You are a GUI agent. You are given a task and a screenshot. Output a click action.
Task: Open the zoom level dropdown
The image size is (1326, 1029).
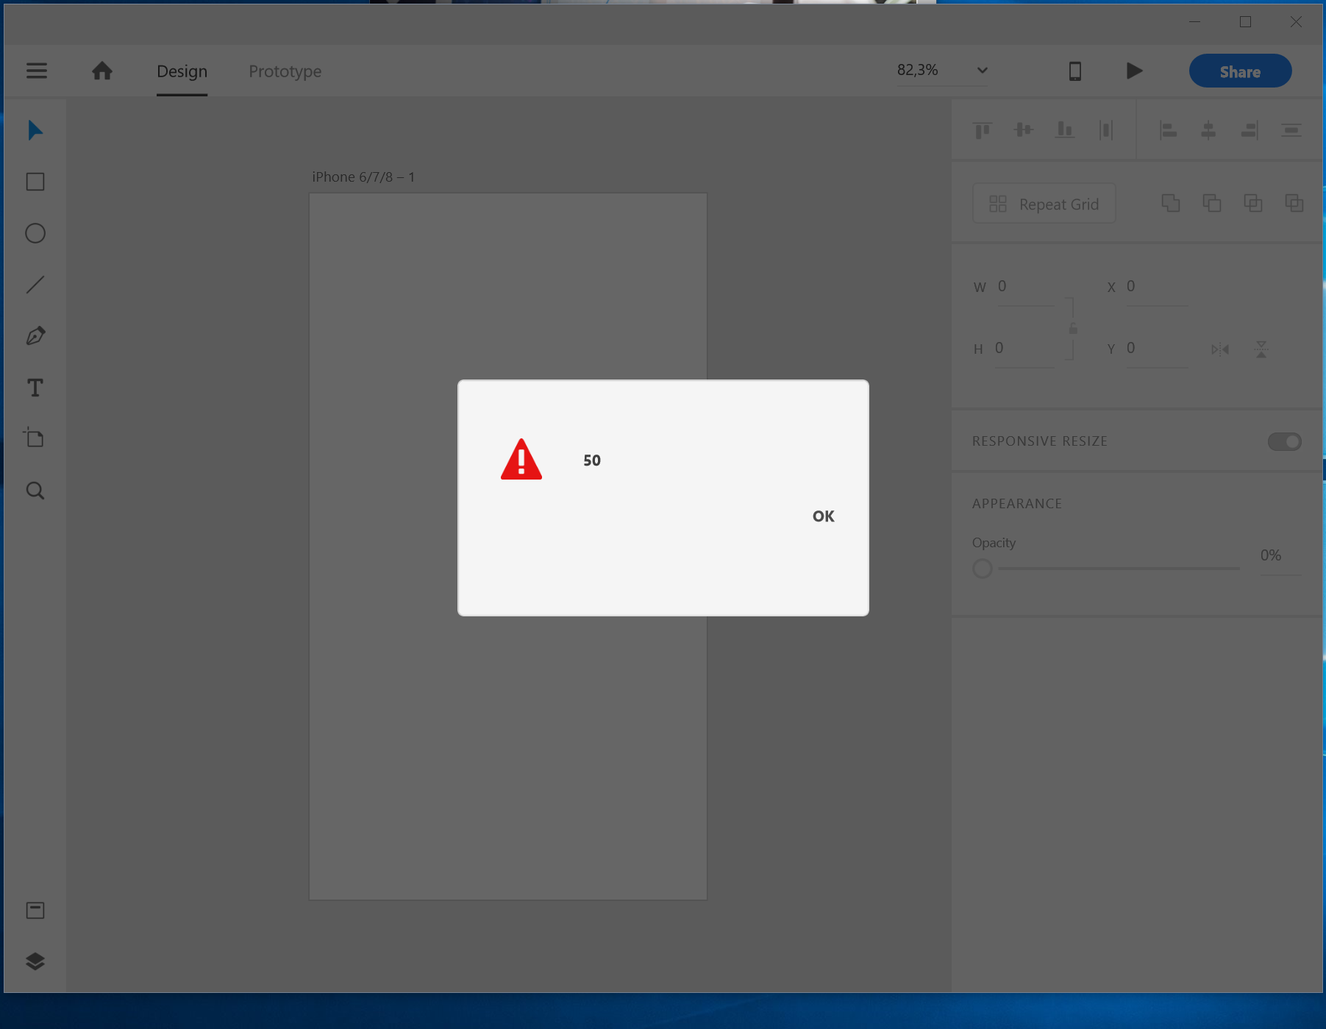click(x=982, y=70)
